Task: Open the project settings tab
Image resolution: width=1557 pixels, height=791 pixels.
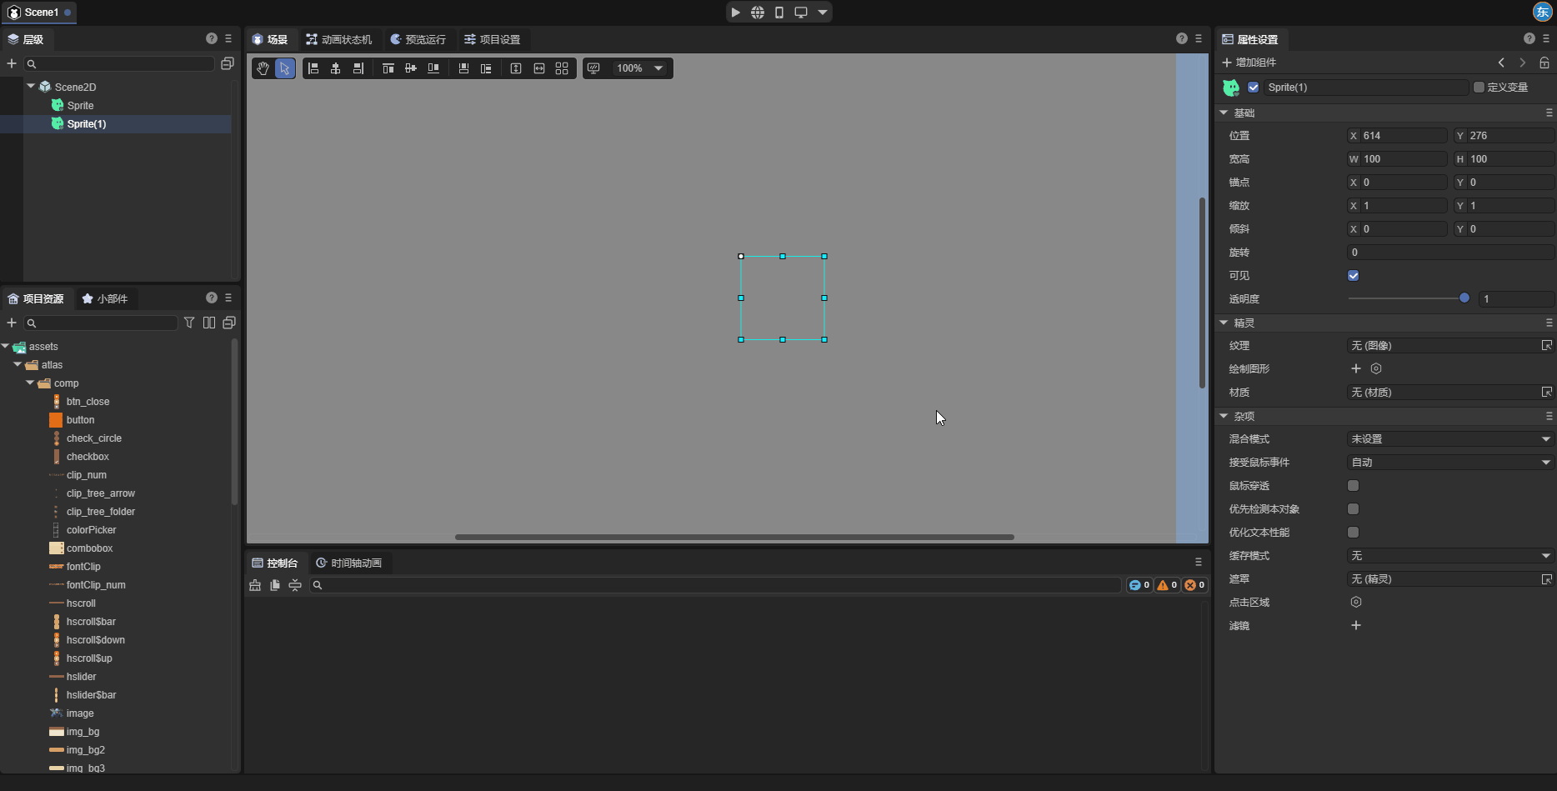Action: pos(492,39)
